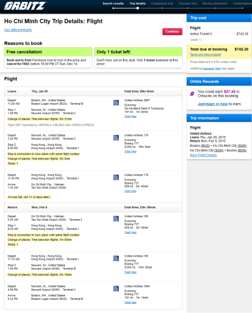The height and width of the screenshot is (313, 252).
Task: Click United Airlines logo for flight 3897
Action: tap(116, 102)
